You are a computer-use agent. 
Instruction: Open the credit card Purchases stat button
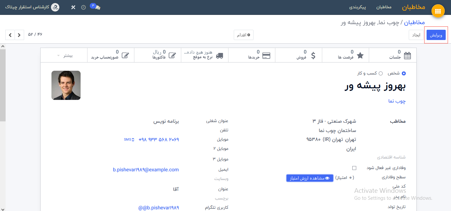[x=252, y=55]
